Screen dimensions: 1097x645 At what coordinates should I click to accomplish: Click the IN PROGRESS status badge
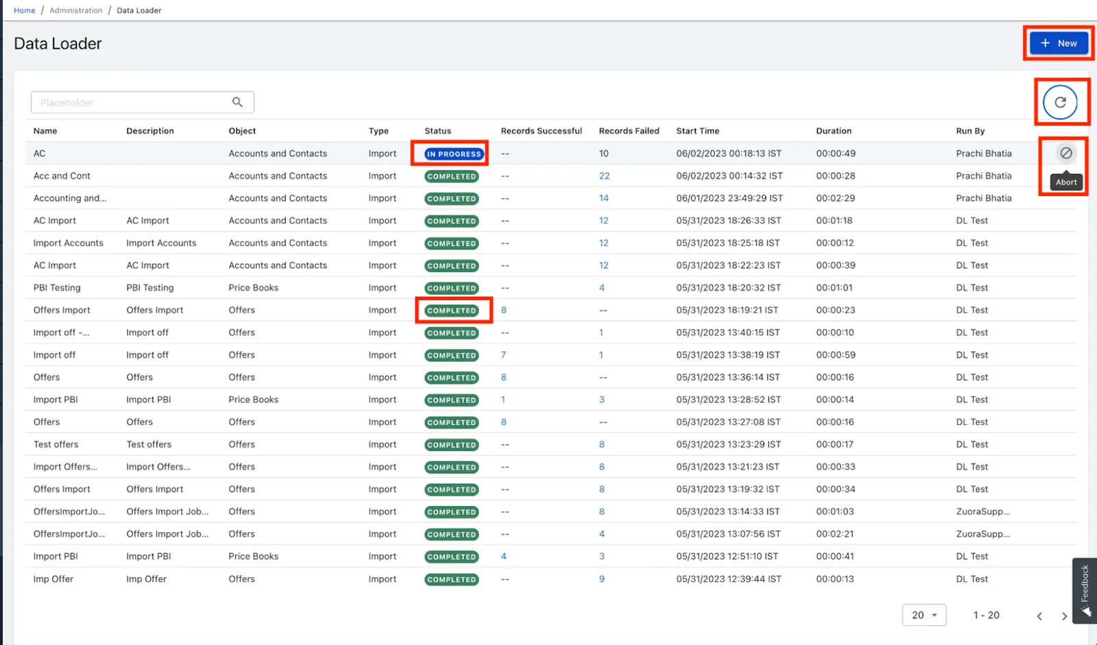455,154
